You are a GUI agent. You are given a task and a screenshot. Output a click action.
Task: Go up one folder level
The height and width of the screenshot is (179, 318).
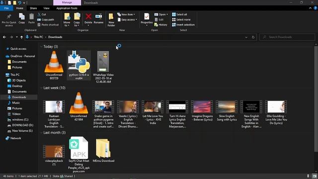point(21,37)
